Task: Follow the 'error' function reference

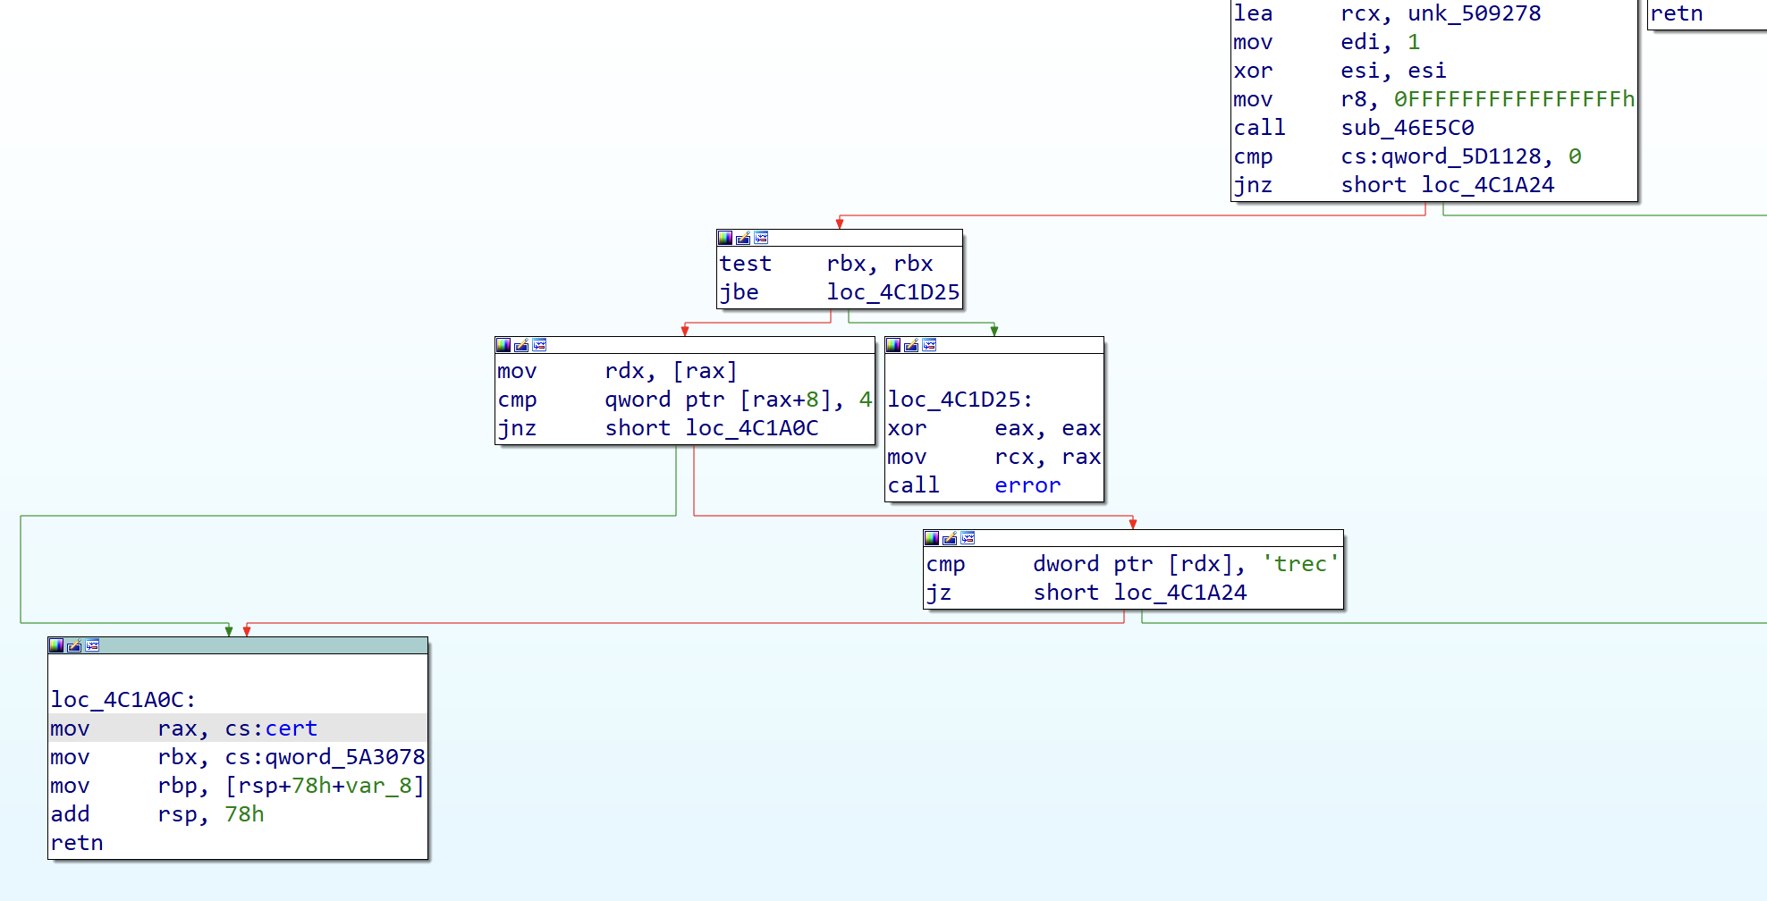Action: click(x=1027, y=485)
